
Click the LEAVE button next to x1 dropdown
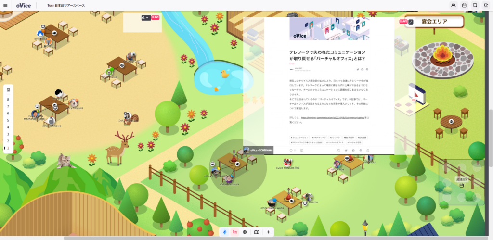tap(156, 18)
